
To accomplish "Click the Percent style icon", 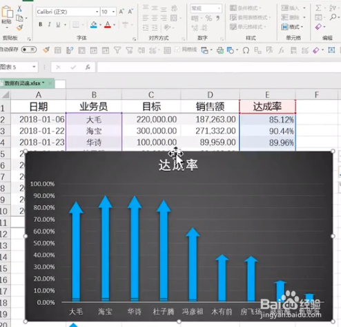I will pyautogui.click(x=208, y=18).
